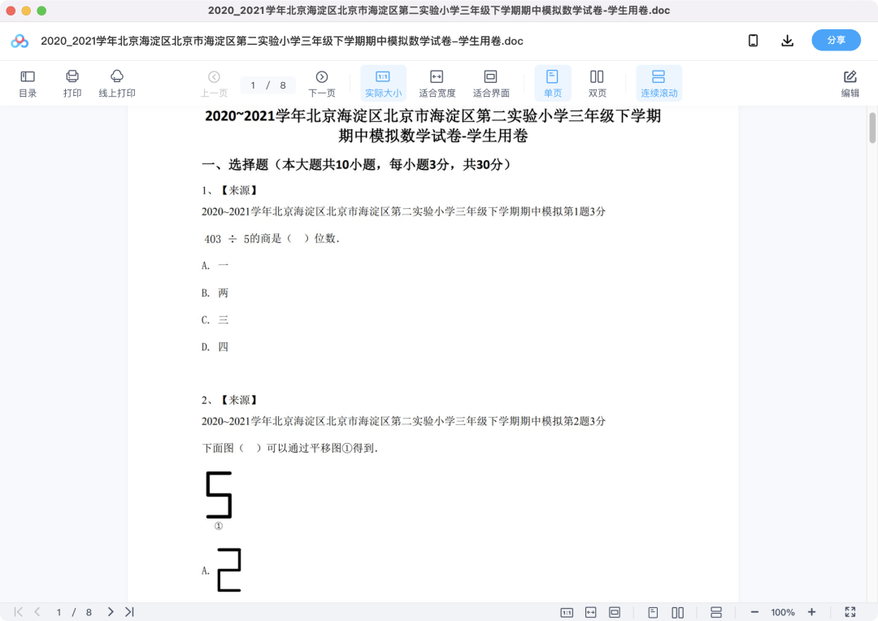
Task: Click the document file name in header
Action: click(281, 41)
